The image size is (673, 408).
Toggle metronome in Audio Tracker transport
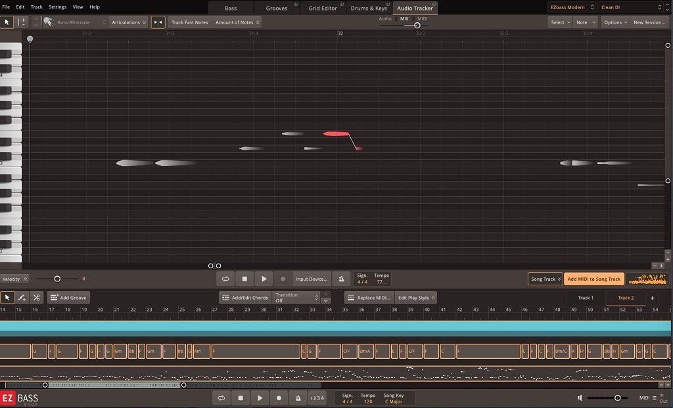point(341,279)
